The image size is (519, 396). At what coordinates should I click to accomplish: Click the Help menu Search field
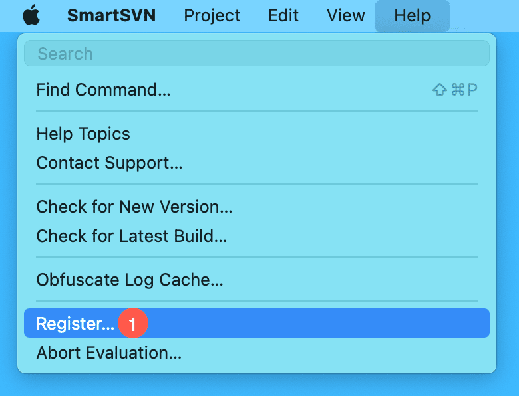click(x=256, y=54)
